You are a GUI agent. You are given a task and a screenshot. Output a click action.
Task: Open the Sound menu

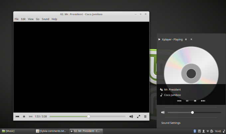coord(46,19)
